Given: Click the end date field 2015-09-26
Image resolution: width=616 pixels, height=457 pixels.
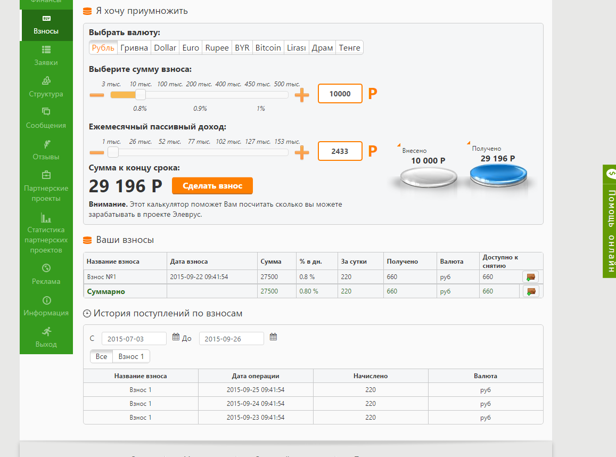Looking at the screenshot, I should coord(232,339).
